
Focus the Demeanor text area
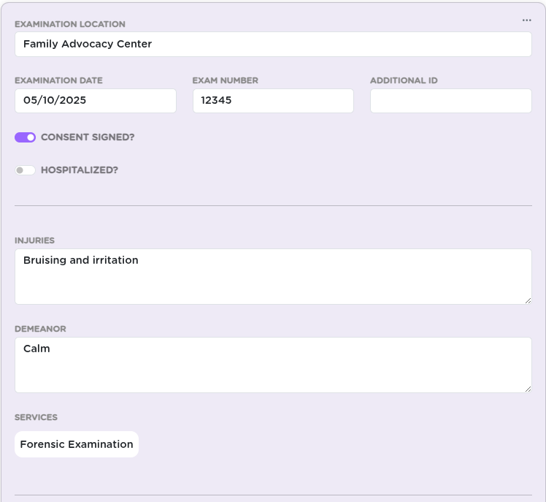(273, 365)
